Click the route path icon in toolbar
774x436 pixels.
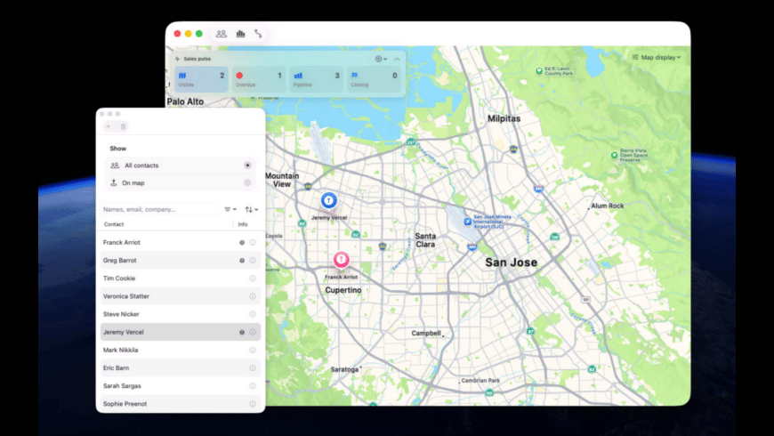[258, 34]
